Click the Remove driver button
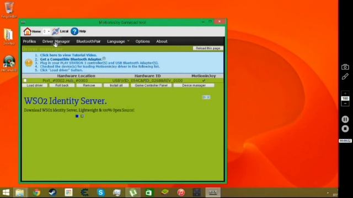 89,85
